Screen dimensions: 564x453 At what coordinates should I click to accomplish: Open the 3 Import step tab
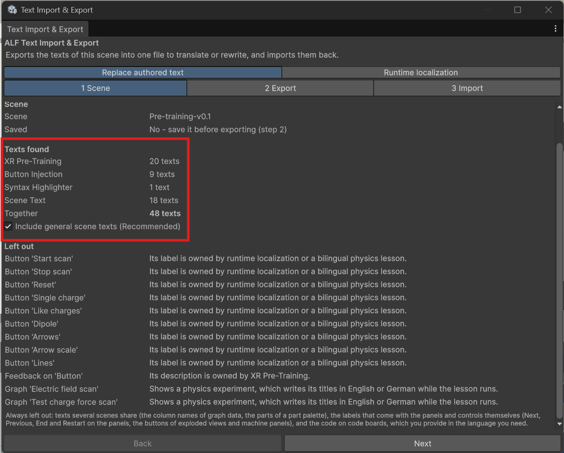tap(467, 88)
